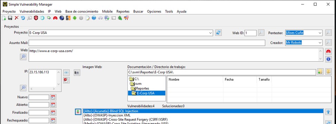Open the Tools menu
The width and height of the screenshot is (336, 124).
coord(169,12)
